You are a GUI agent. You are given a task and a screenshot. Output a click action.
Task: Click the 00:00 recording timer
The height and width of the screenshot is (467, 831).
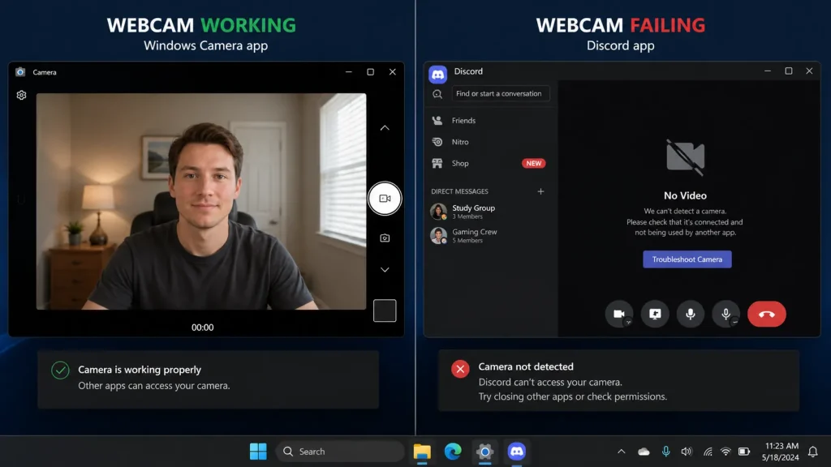click(x=202, y=328)
